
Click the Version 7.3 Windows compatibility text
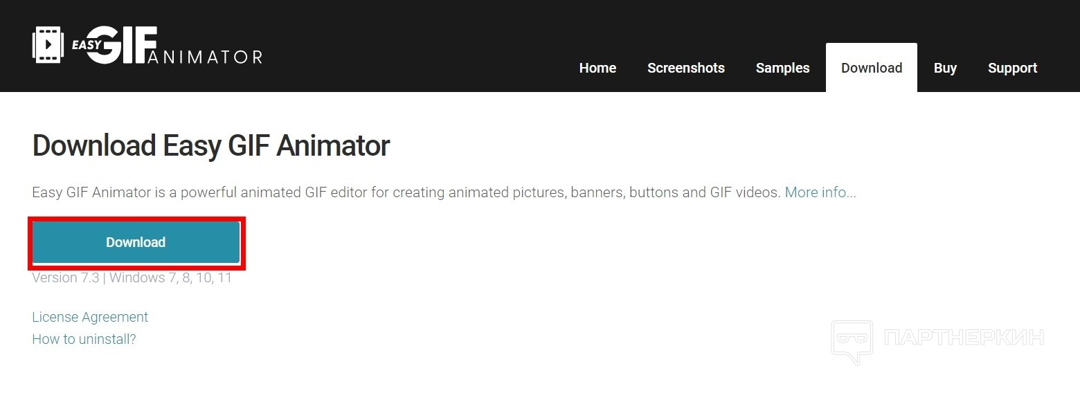point(132,278)
